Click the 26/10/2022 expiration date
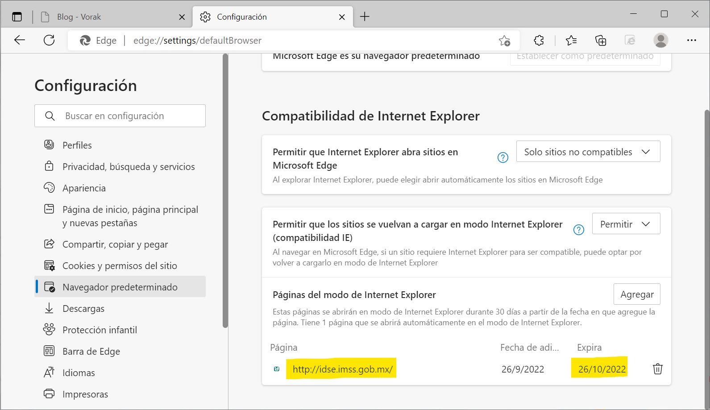Viewport: 710px width, 410px height. [x=602, y=369]
